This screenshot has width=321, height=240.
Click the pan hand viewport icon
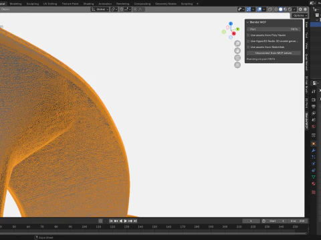click(237, 51)
